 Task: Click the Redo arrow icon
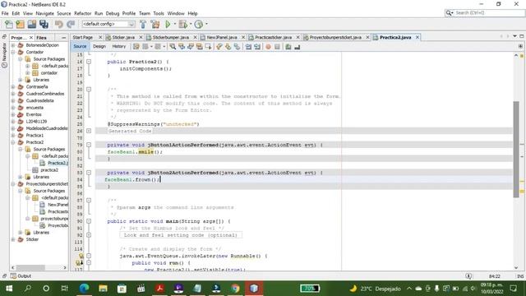click(x=71, y=24)
